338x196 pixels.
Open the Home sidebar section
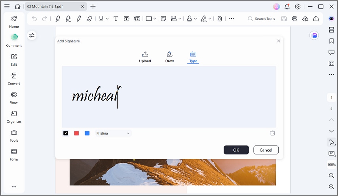coord(14,22)
